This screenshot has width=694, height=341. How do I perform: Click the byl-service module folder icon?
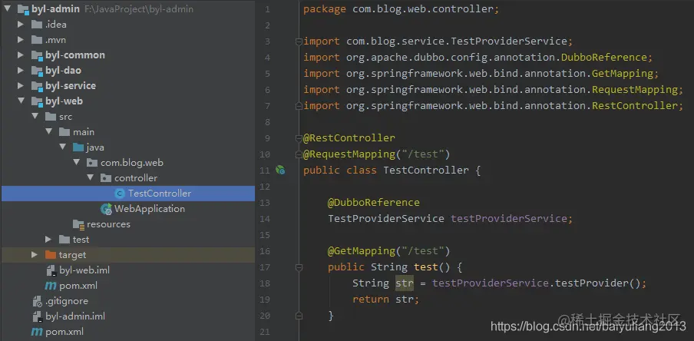(37, 86)
